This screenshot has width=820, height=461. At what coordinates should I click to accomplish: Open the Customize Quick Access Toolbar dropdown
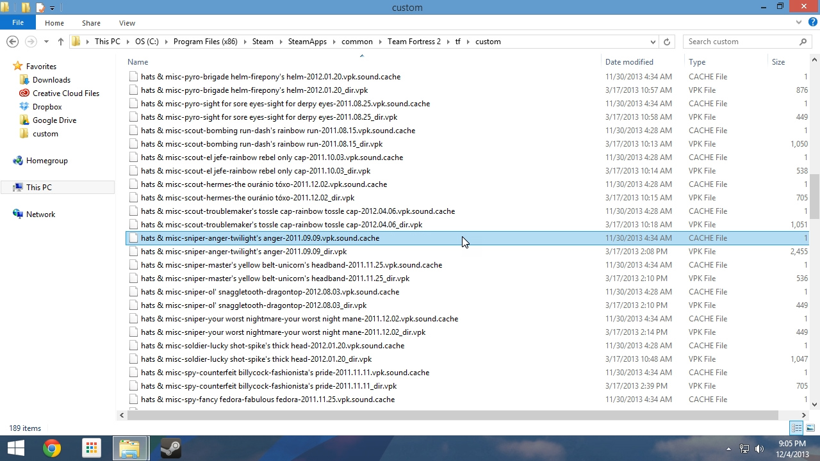pyautogui.click(x=52, y=8)
